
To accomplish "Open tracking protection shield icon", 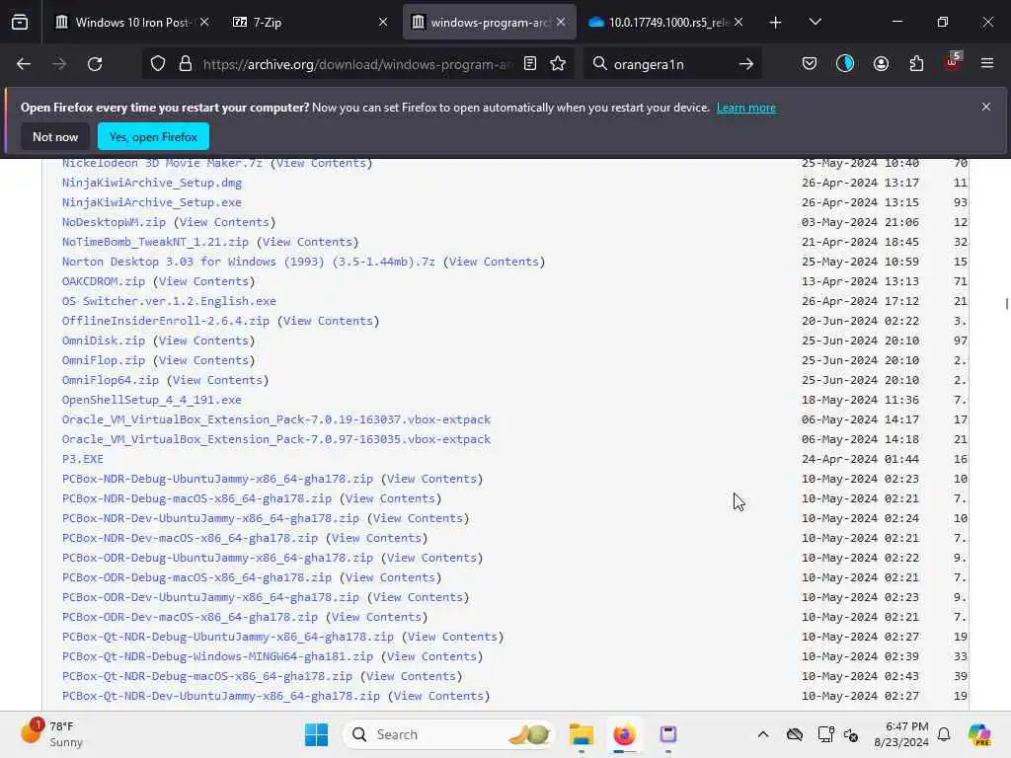I will [x=158, y=64].
